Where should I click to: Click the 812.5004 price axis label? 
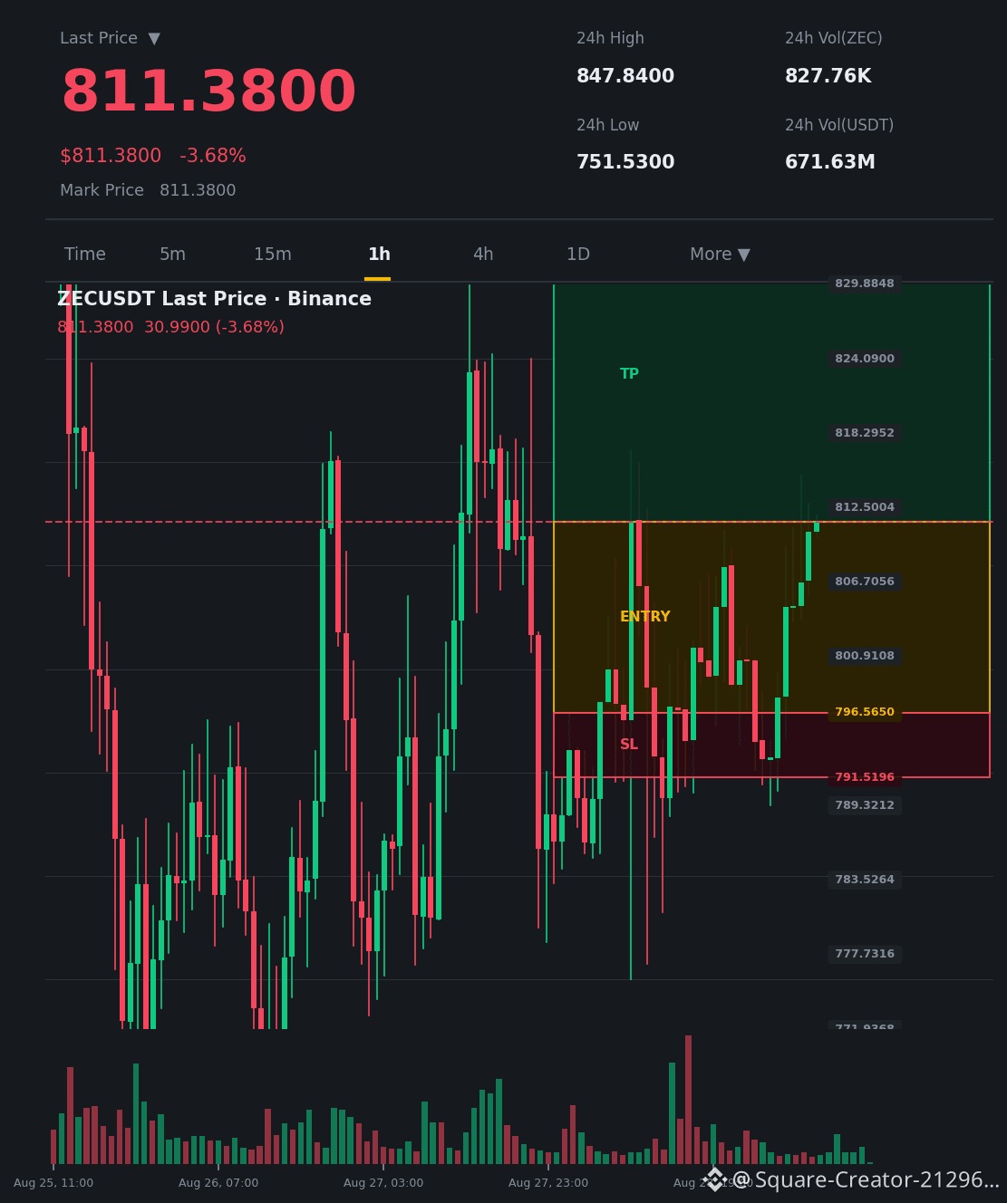pos(865,507)
